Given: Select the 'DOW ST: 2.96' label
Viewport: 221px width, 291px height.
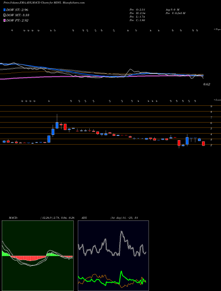Looking at the screenshot, I should click(x=17, y=10).
